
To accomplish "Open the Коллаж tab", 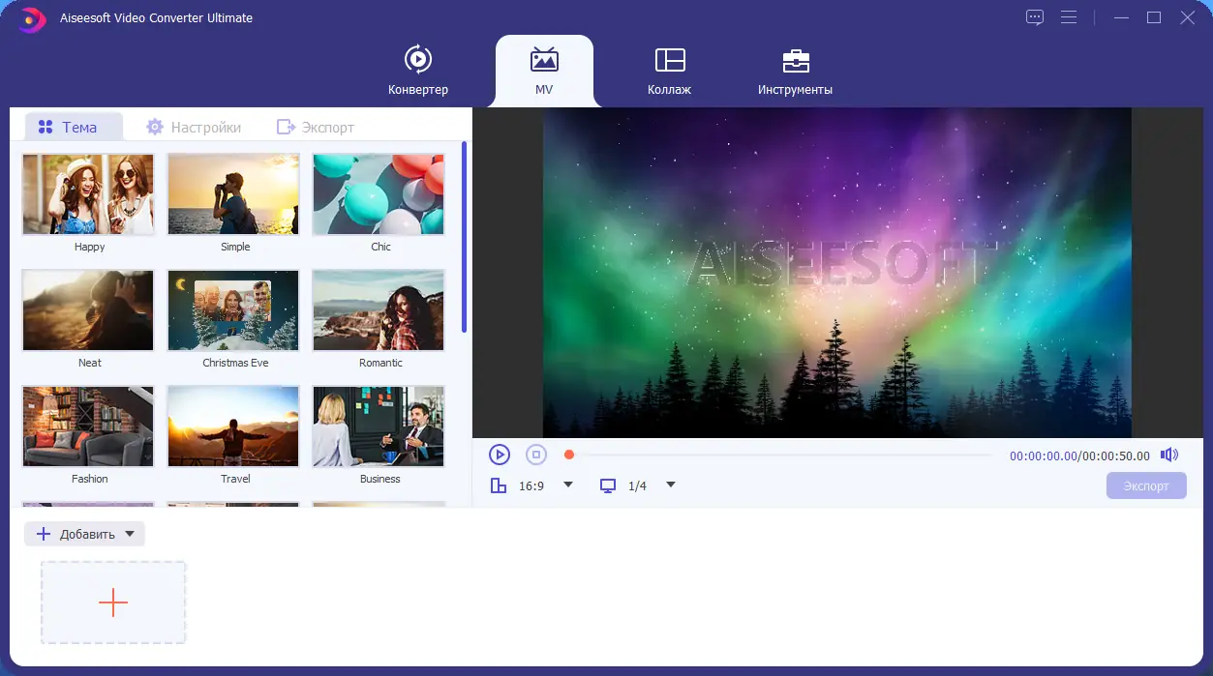I will tap(670, 71).
